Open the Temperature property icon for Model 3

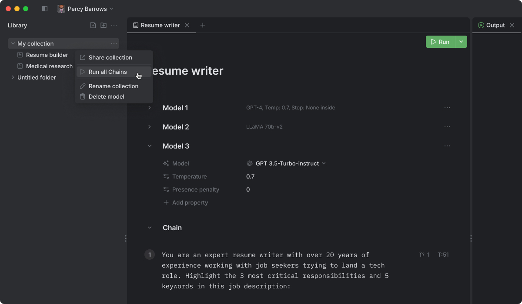(166, 177)
